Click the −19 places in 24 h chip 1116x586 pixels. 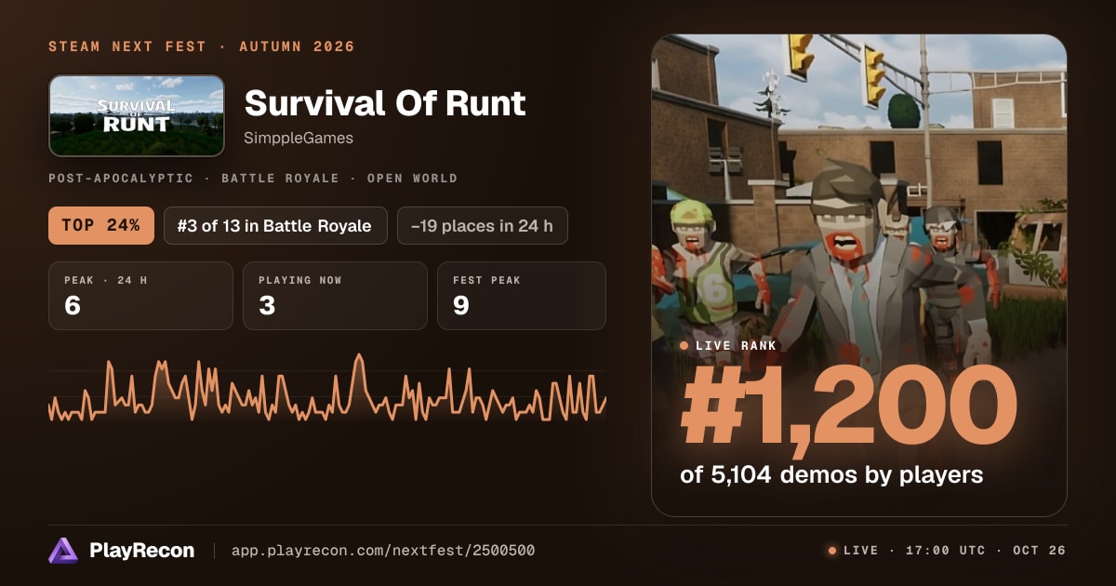[x=483, y=225]
